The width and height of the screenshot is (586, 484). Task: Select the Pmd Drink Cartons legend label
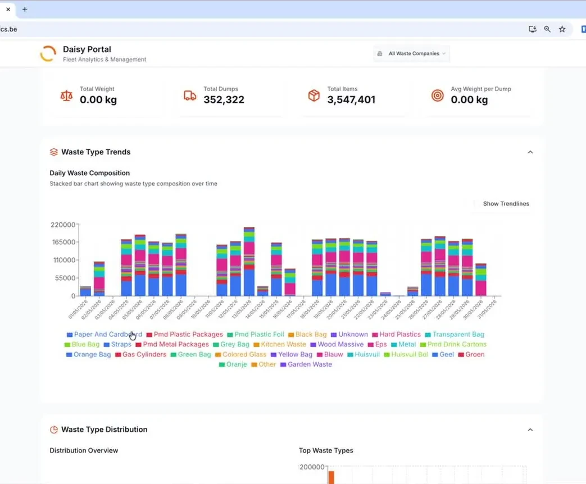tap(457, 344)
